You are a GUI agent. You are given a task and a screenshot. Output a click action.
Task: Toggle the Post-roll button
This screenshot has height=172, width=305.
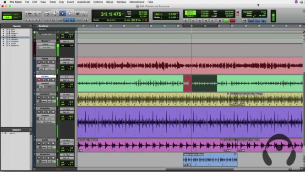190,14
